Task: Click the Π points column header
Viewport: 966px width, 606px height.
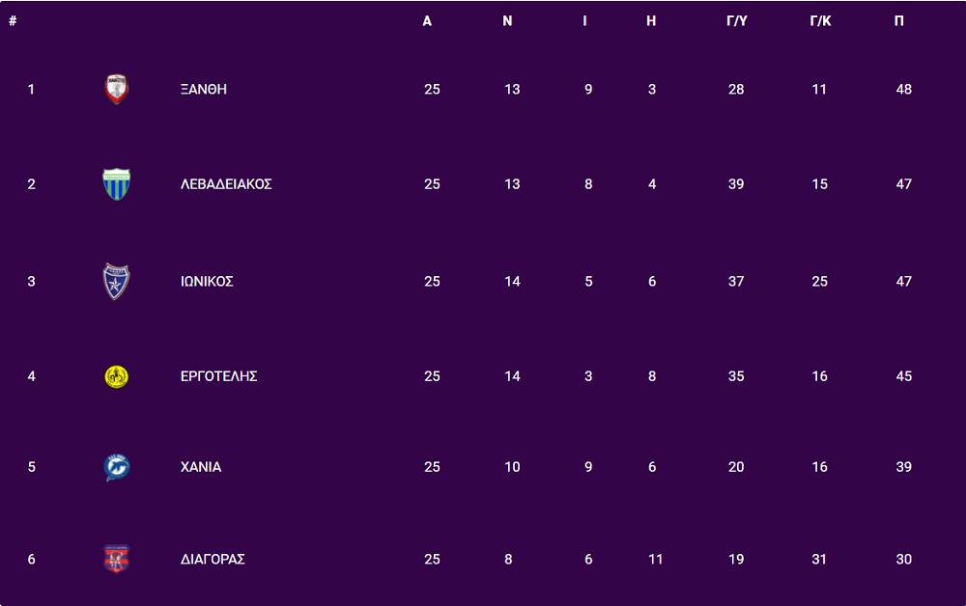Action: click(898, 21)
